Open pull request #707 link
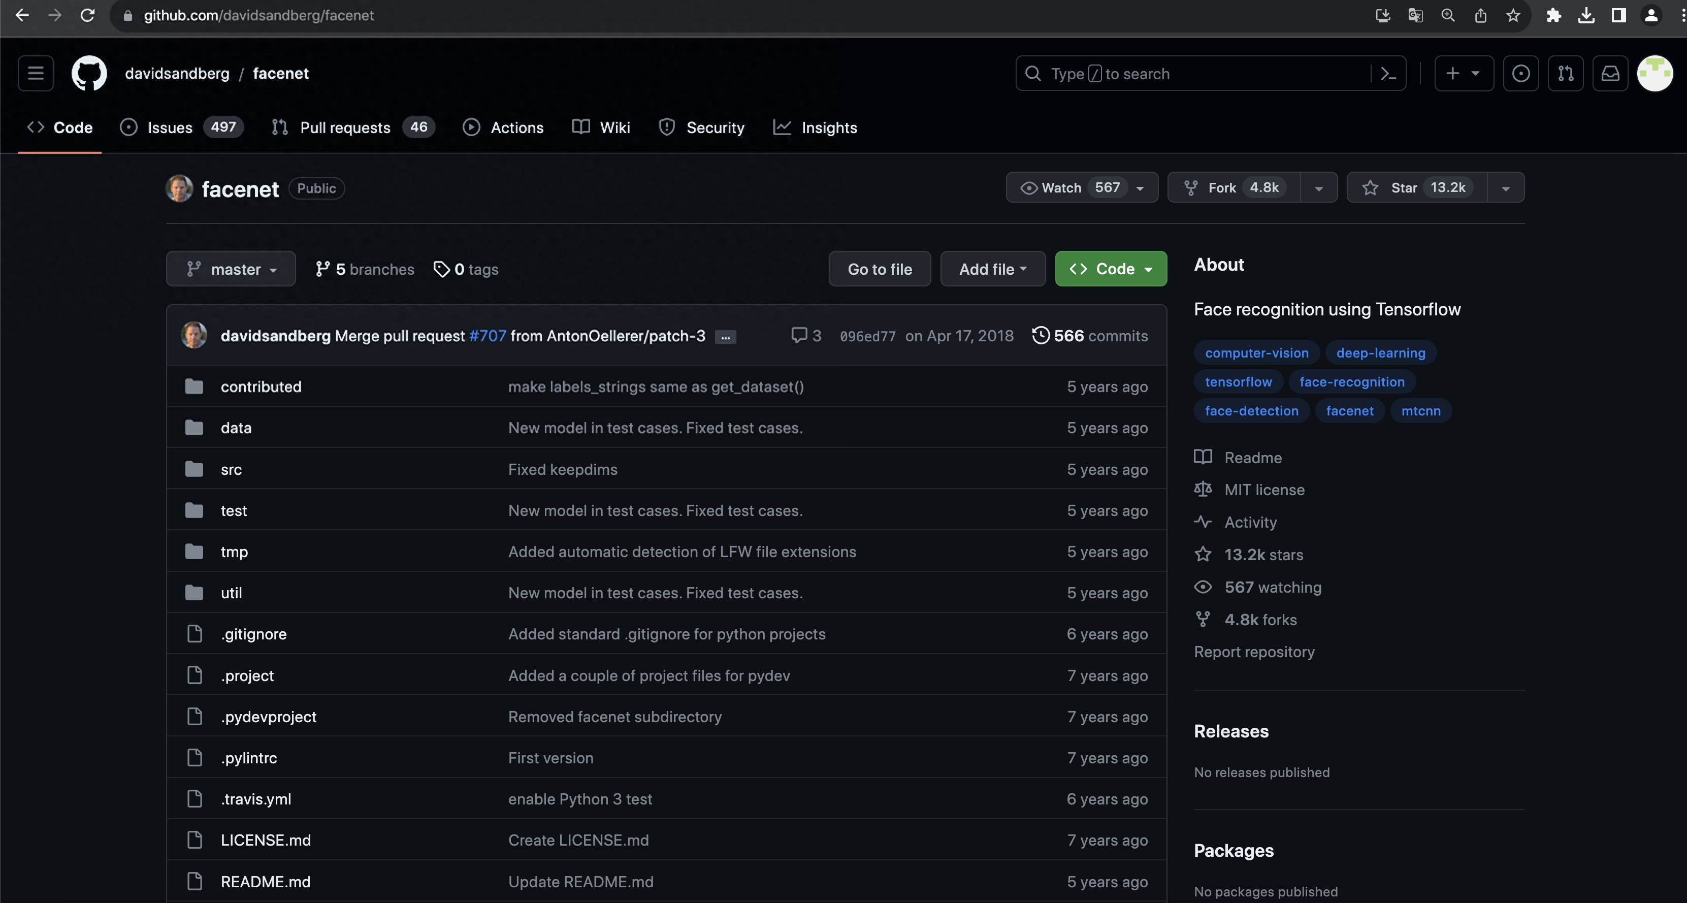 (487, 335)
